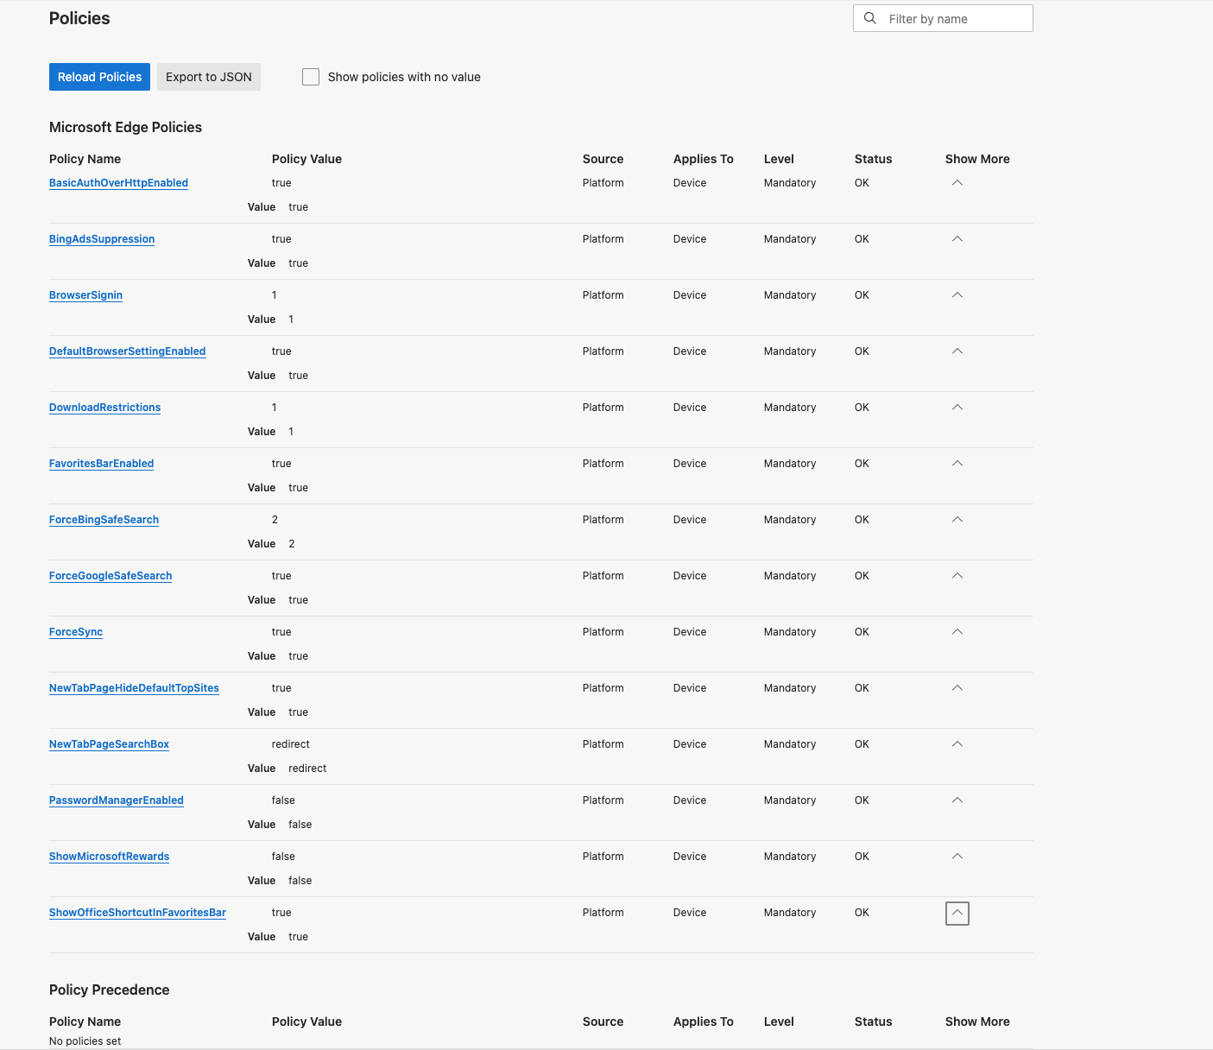Click the Reload Policies button
The height and width of the screenshot is (1050, 1213).
point(99,77)
